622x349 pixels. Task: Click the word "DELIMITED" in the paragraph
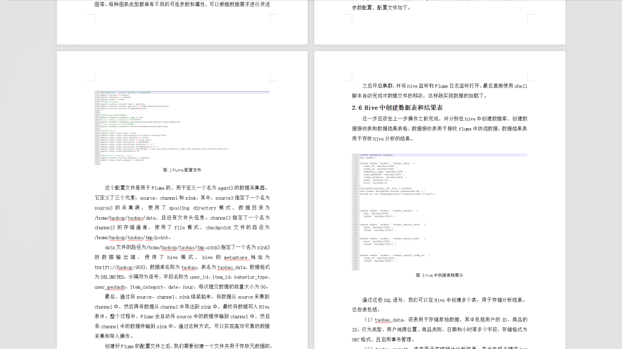pyautogui.click(x=112, y=277)
